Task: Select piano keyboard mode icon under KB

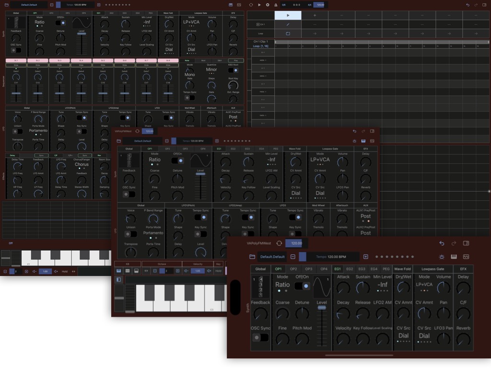Action: point(119,271)
